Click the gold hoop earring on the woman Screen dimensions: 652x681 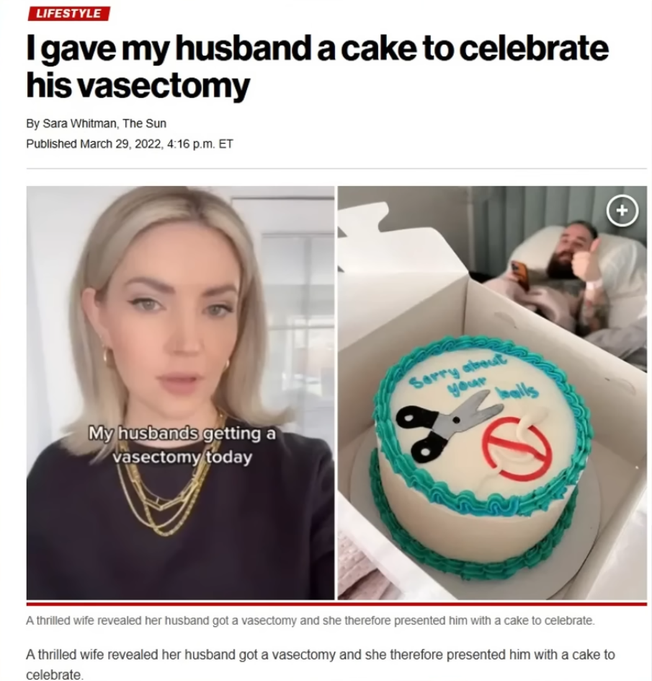tap(107, 356)
